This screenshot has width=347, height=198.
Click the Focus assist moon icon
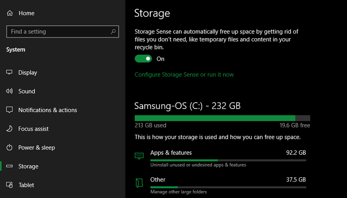[x=9, y=129]
